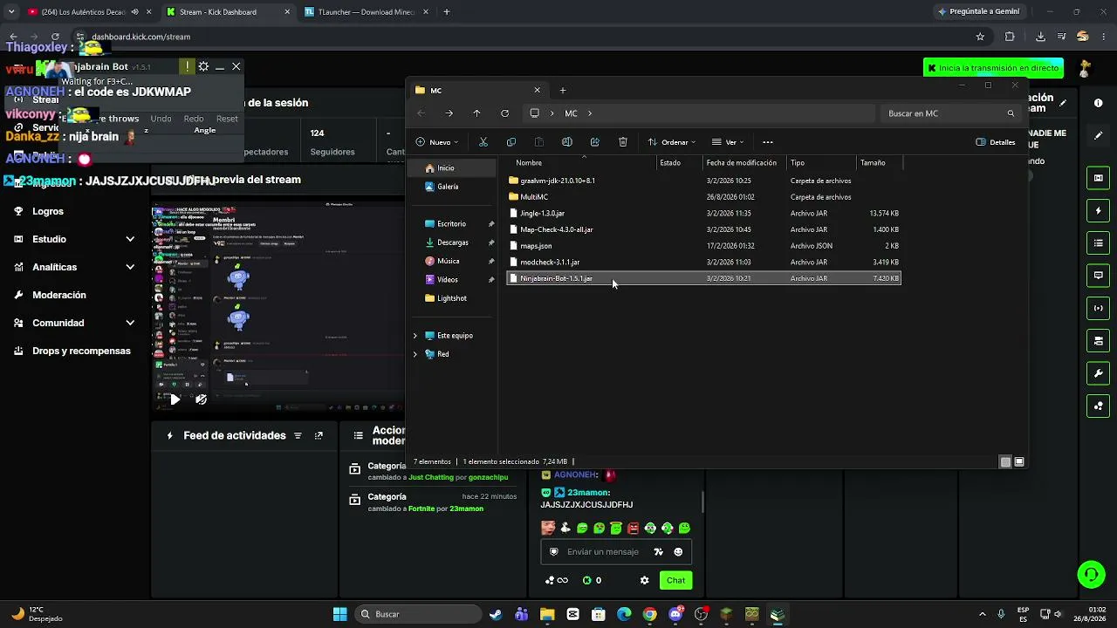The height and width of the screenshot is (628, 1117).
Task: Open Google Chrome from the taskbar
Action: click(x=649, y=614)
